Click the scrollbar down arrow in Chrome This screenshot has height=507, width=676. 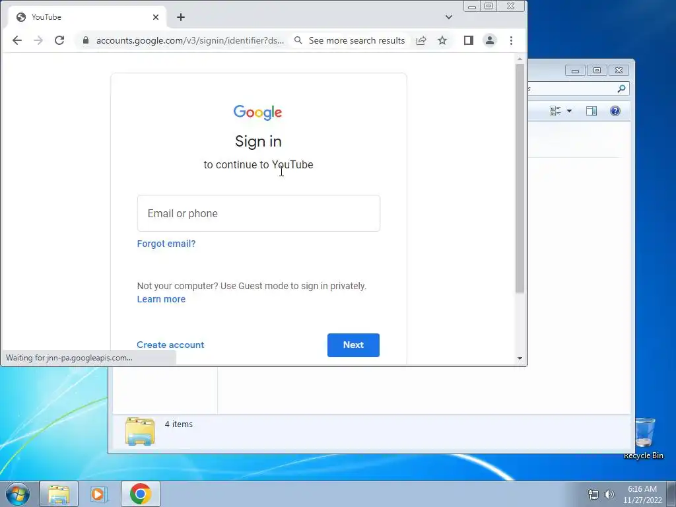coord(520,358)
